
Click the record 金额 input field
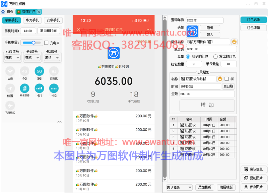coord(207,94)
